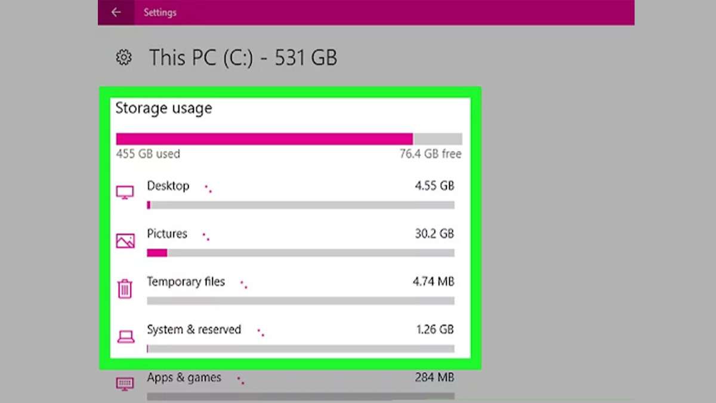Click the 4.55 GB Desktop size

pos(434,186)
